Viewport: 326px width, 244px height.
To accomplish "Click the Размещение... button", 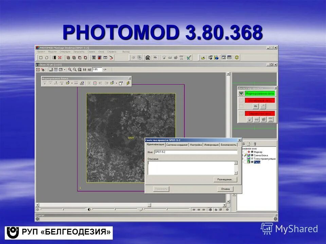I will click(x=225, y=180).
